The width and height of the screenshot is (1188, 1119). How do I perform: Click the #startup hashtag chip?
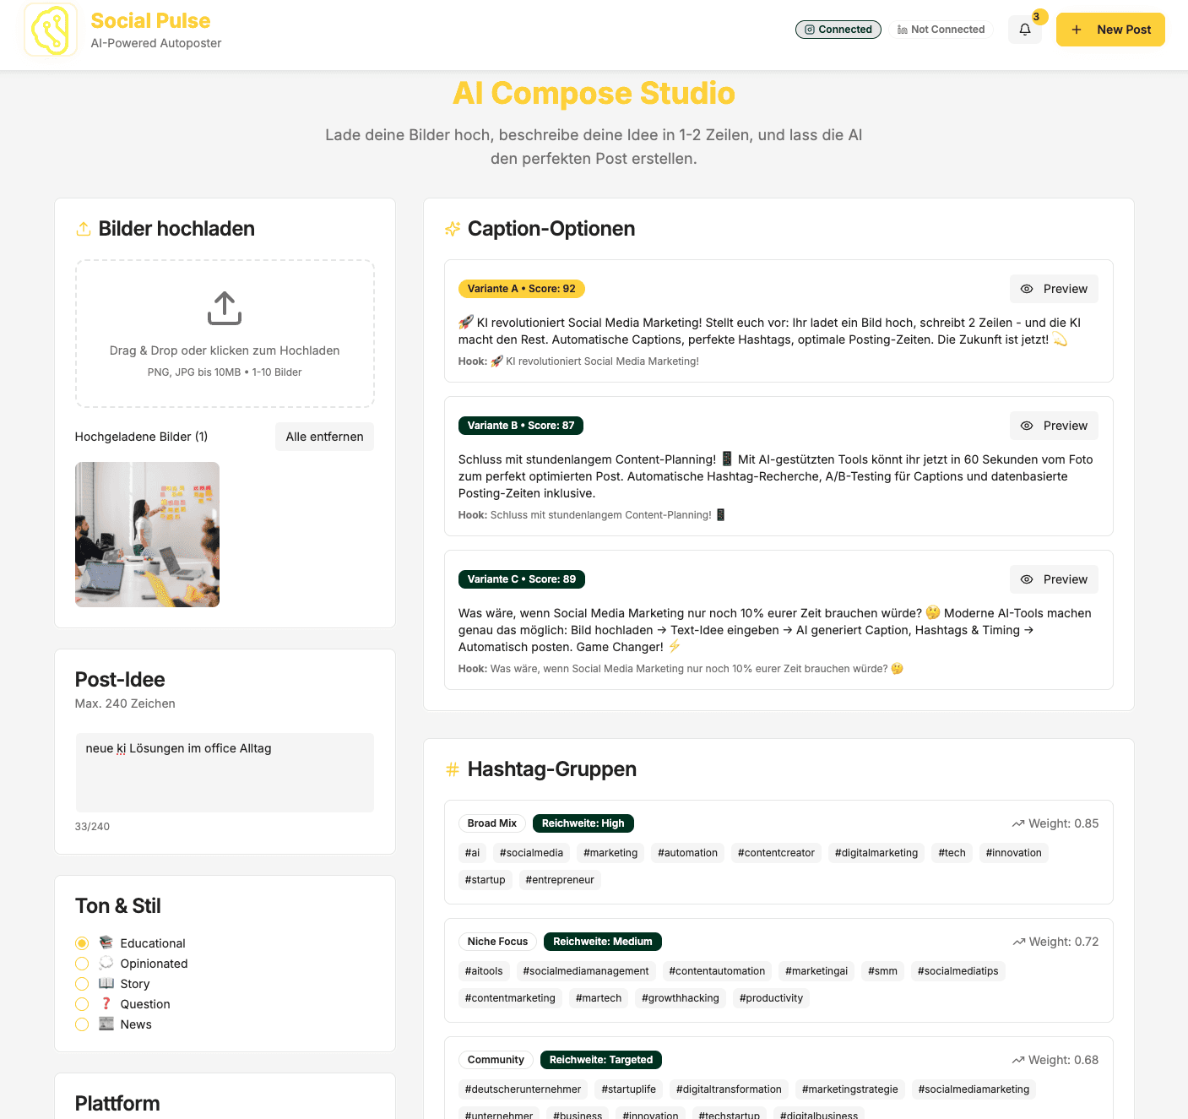pos(485,880)
